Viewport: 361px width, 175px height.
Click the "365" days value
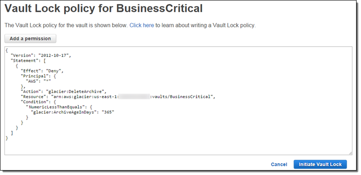click(x=108, y=112)
